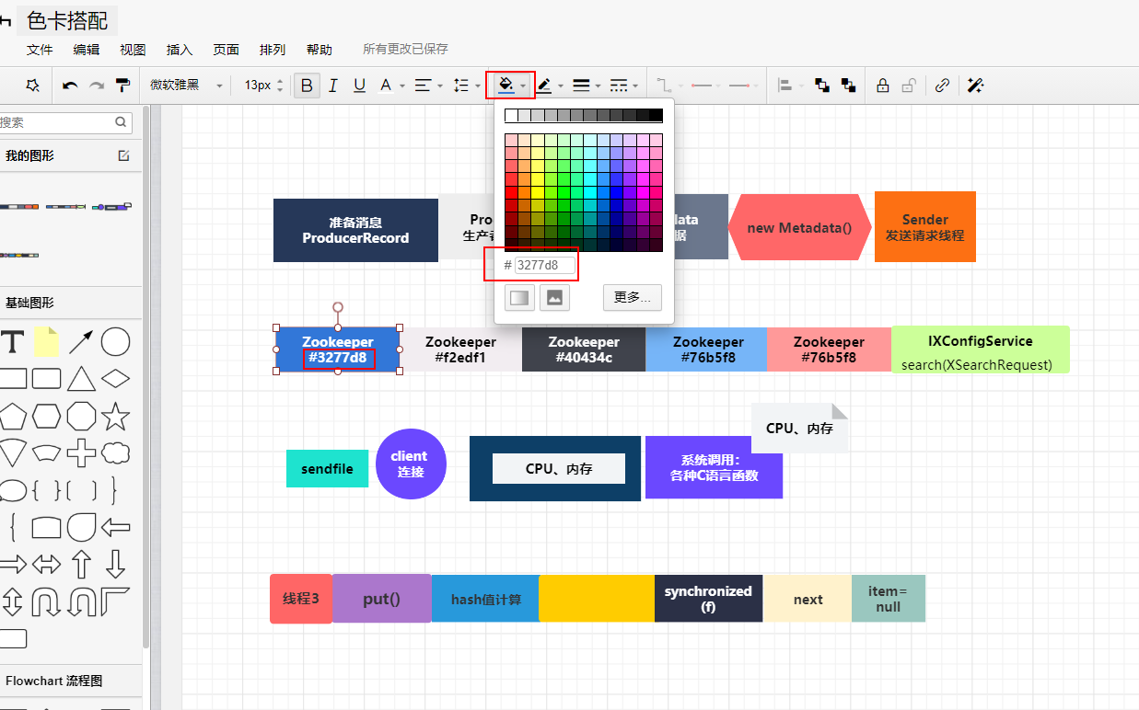Screen dimensions: 1139x710
Task: Open the 微软雅黑 font family dropdown
Action: pos(187,86)
